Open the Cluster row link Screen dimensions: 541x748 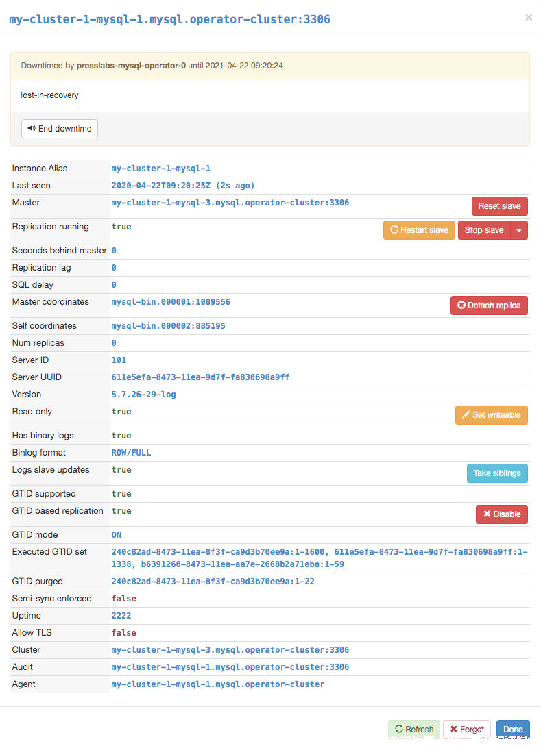230,650
